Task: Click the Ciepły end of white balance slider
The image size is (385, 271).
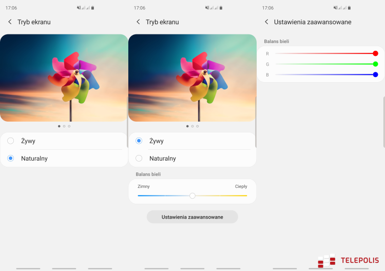Action: [246, 196]
